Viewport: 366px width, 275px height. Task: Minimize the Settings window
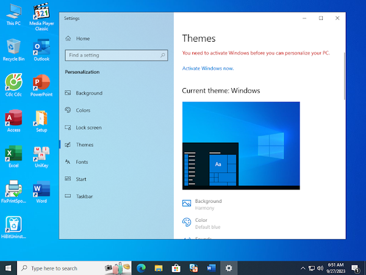tap(304, 18)
